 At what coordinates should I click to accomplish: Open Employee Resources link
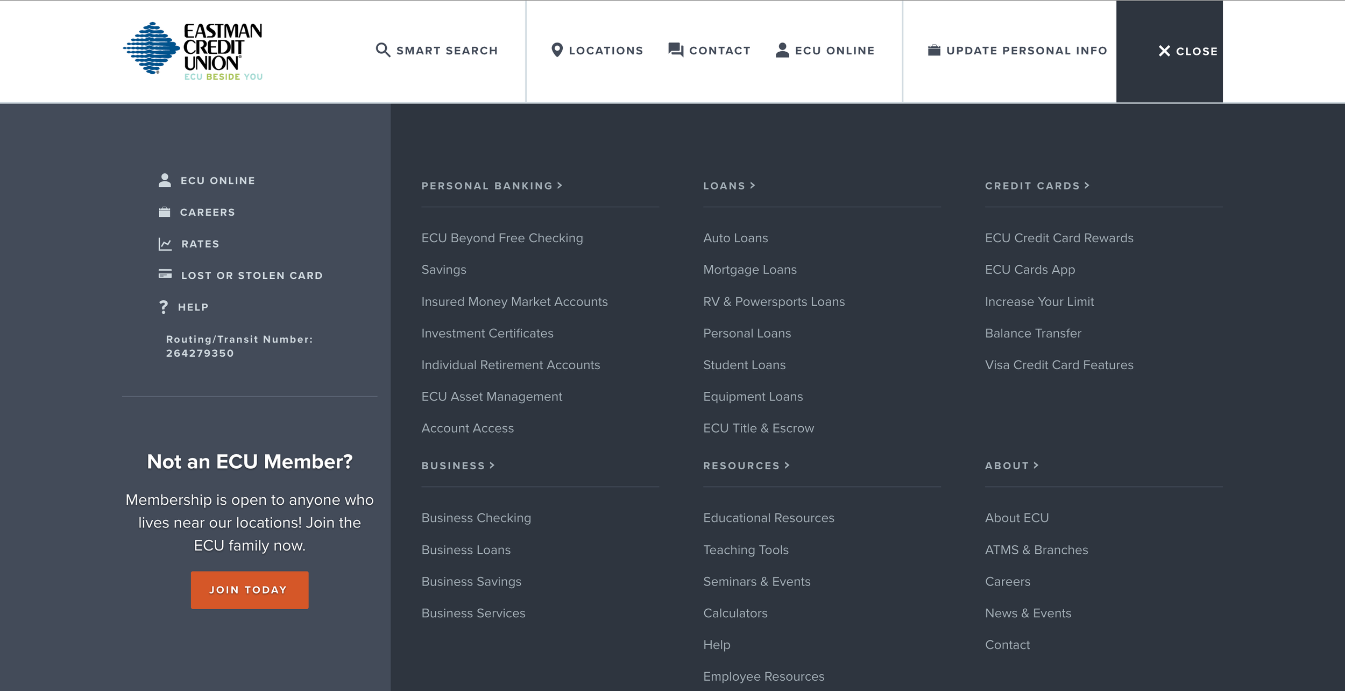click(763, 676)
